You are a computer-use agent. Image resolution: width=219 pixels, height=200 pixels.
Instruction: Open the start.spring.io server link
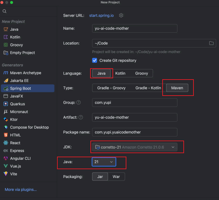click(101, 15)
